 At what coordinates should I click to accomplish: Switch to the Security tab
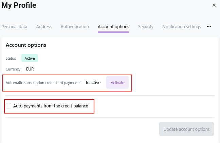pyautogui.click(x=146, y=27)
